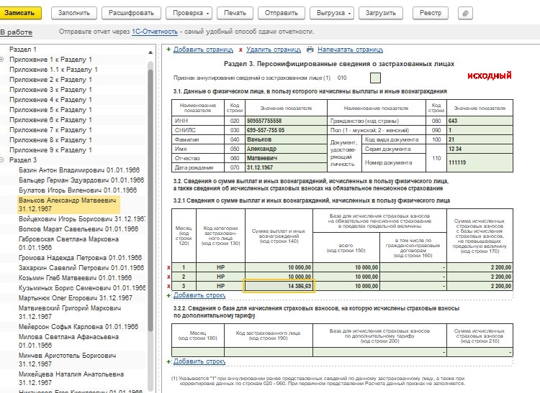Select Ваньков Александр Матвеевич in the tree

68,204
